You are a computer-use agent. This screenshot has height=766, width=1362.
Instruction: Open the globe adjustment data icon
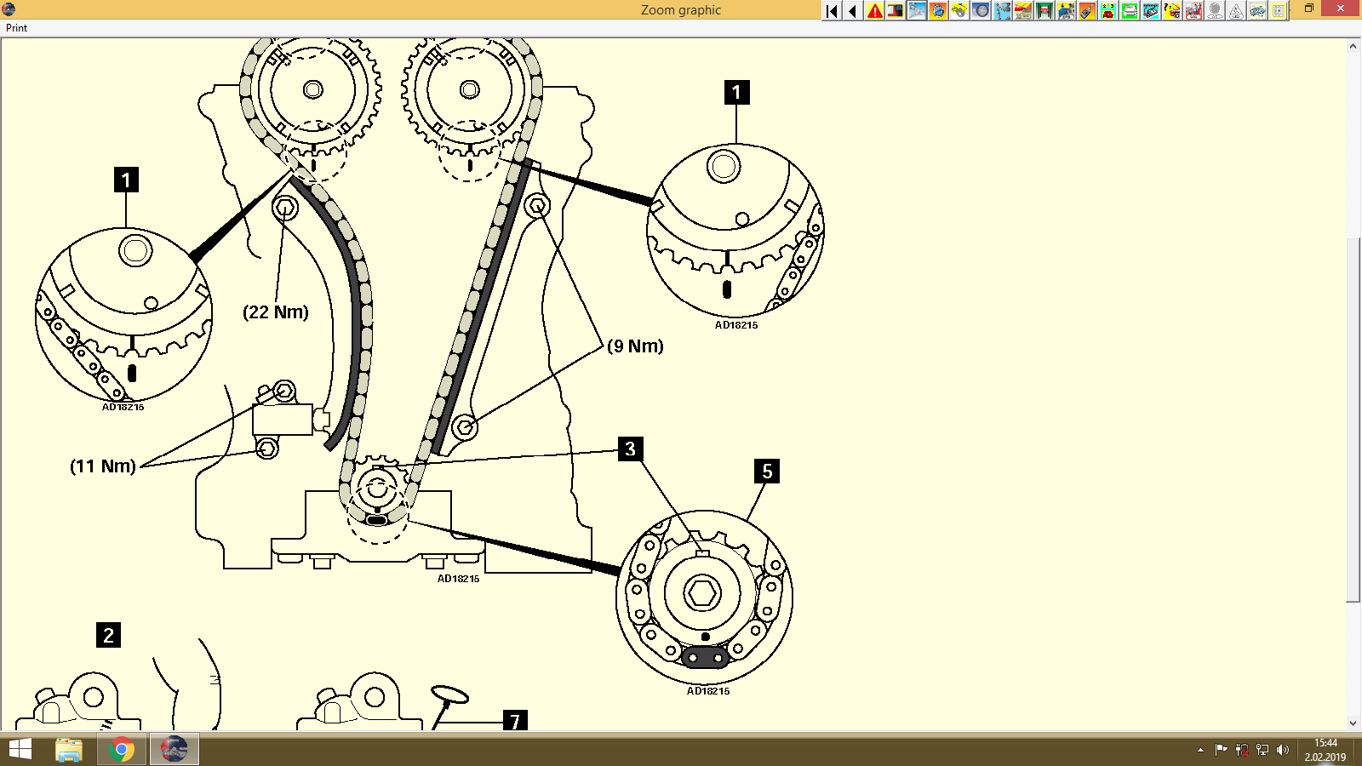point(940,11)
